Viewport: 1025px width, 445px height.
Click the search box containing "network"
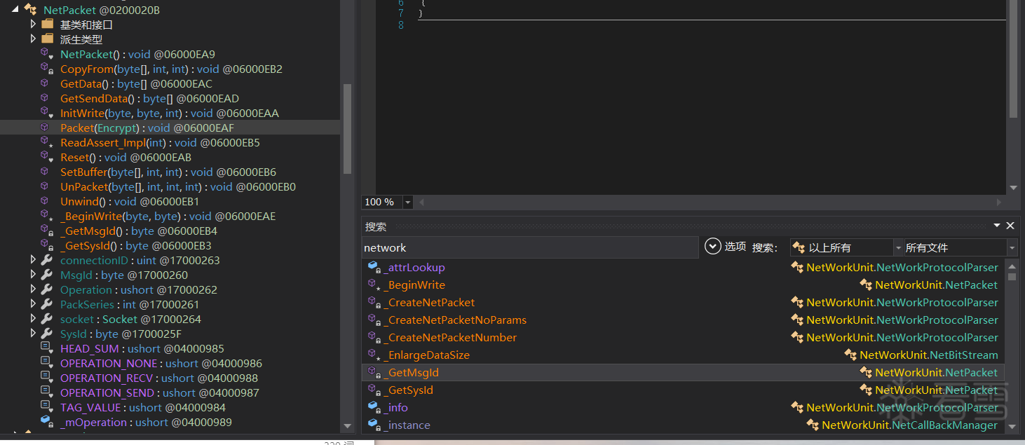pyautogui.click(x=529, y=247)
